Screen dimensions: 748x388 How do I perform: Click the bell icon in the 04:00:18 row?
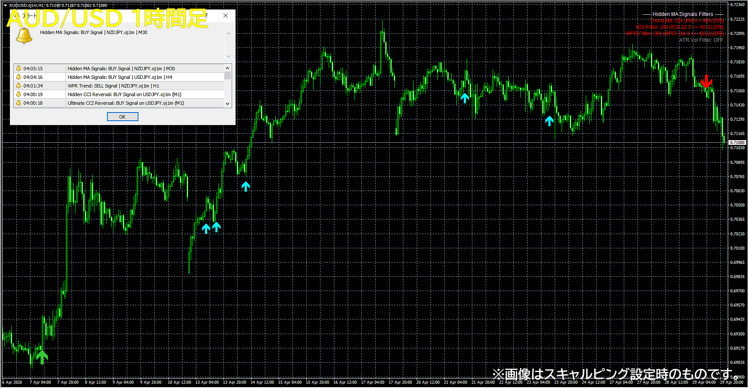tap(19, 103)
